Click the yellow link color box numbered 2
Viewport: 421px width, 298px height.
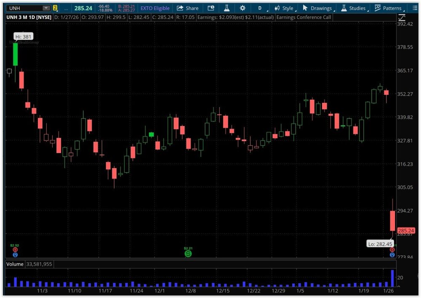click(x=55, y=8)
